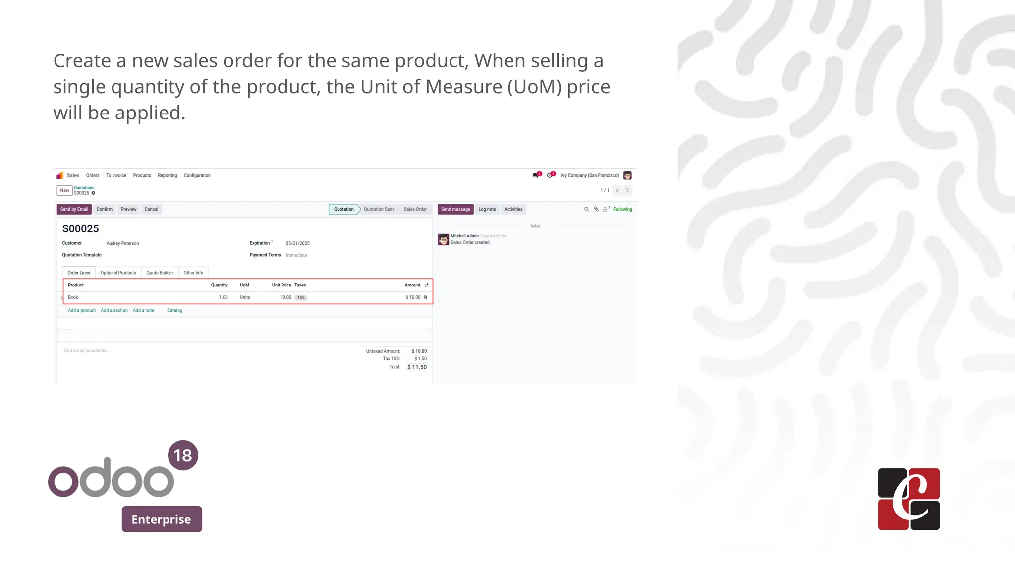
Task: Click the Sales app home icon
Action: (60, 175)
